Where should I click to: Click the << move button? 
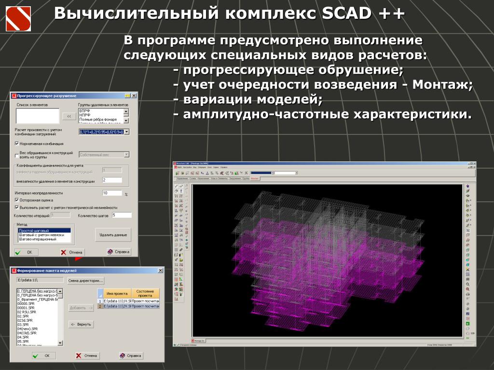(69, 117)
